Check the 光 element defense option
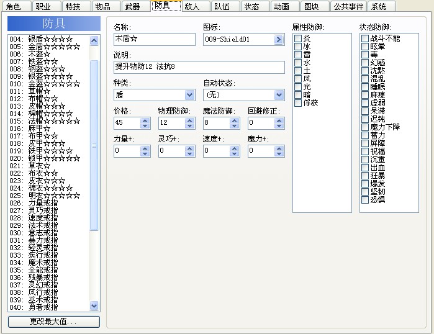 (x=298, y=87)
